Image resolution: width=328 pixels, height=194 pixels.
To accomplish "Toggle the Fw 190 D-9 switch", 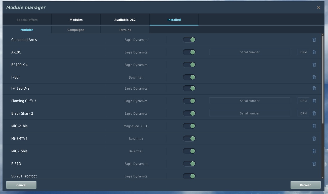I will coord(189,88).
